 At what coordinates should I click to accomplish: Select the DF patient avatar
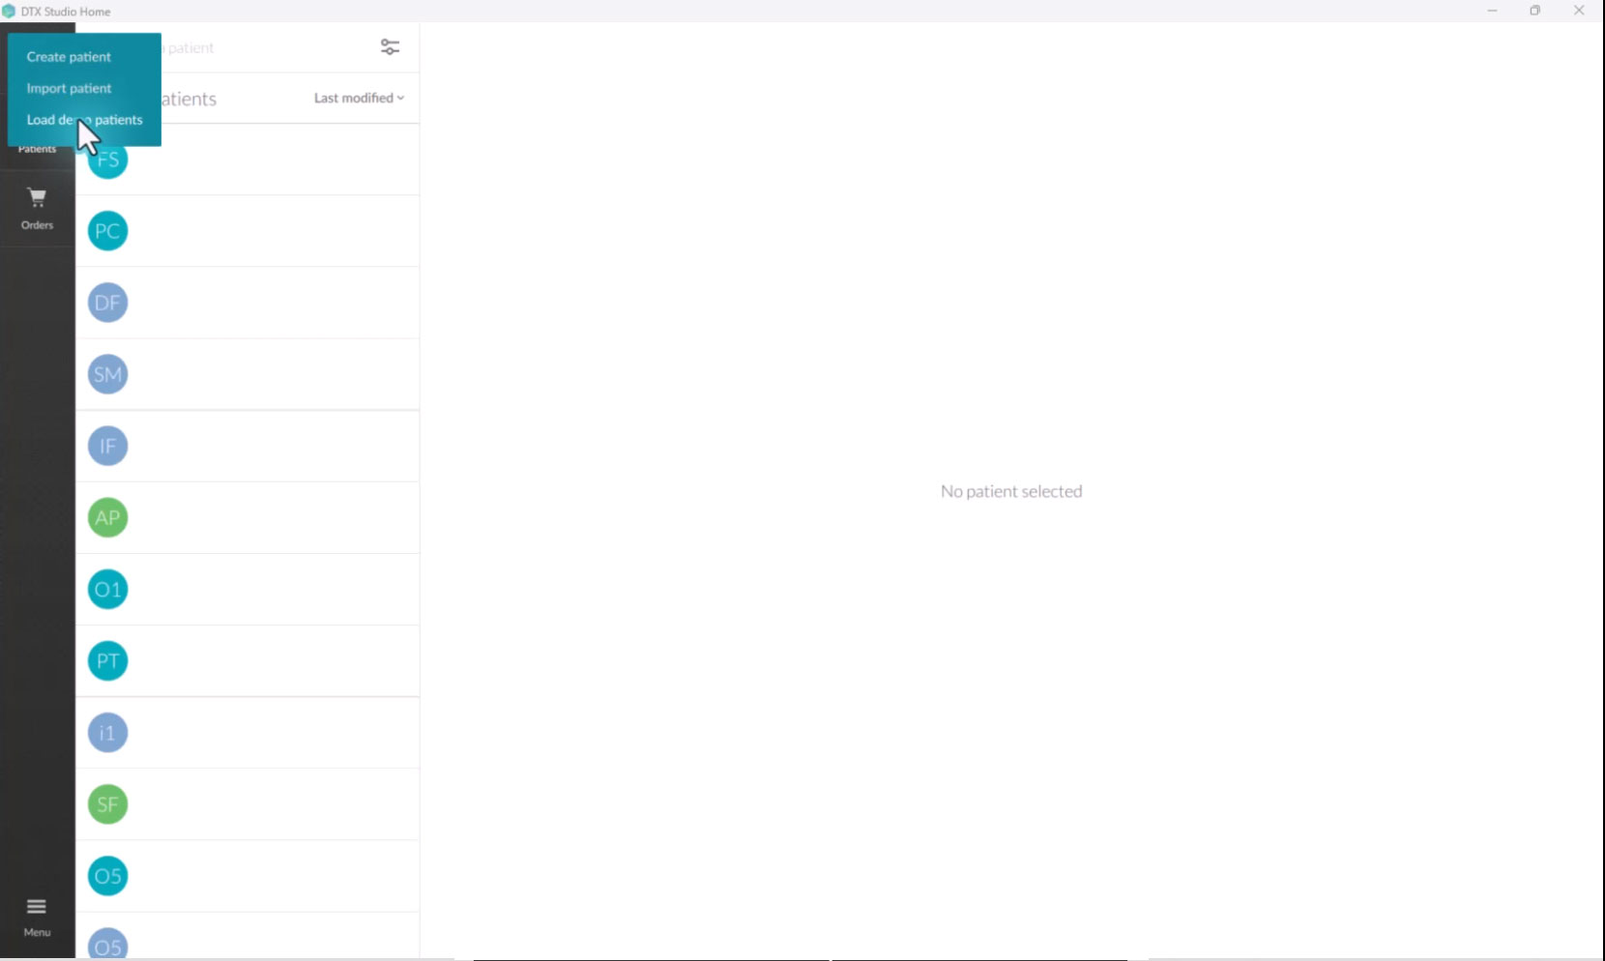(x=107, y=303)
